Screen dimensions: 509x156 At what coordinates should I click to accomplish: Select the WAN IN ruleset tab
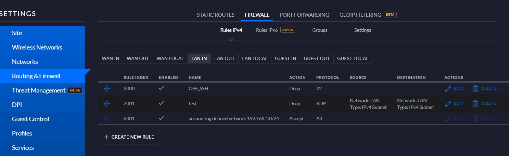110,58
